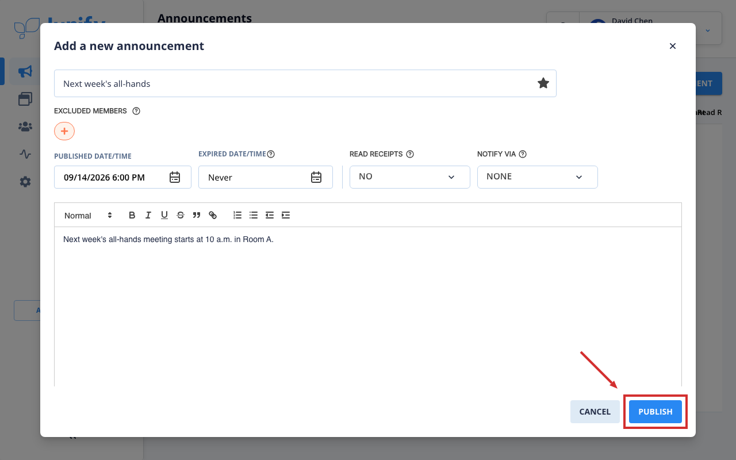Show help for Expired Date/Time
736x460 pixels.
tap(271, 154)
